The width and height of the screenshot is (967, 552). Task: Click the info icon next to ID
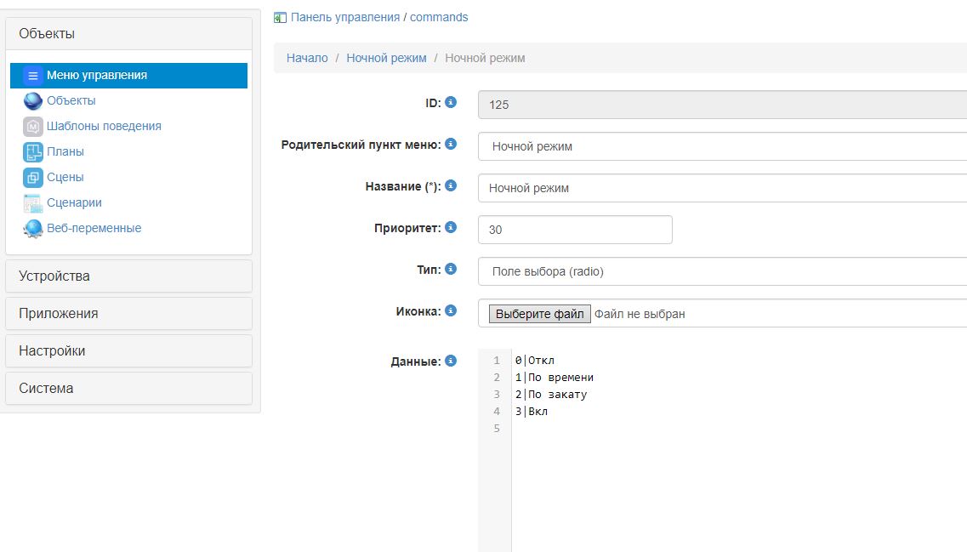(451, 102)
